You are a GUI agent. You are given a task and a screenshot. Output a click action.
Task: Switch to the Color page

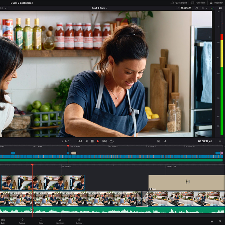[41, 221]
